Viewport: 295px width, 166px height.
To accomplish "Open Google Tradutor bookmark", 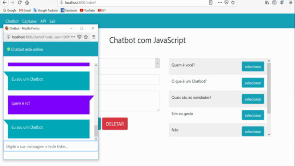I will tap(46, 10).
